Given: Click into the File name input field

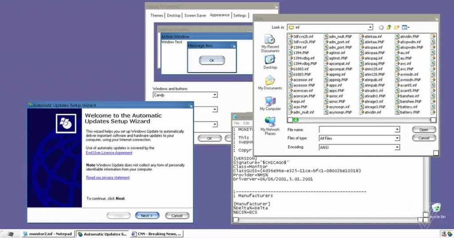Looking at the screenshot, I should click(357, 130).
